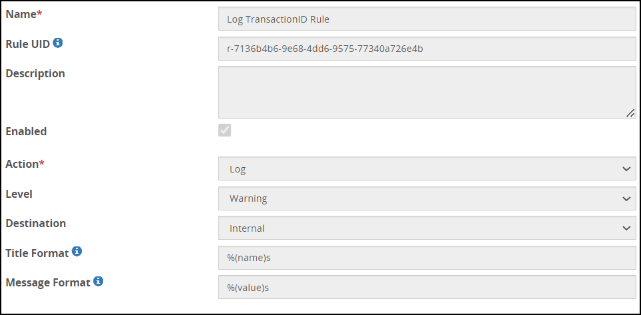The image size is (641, 315).
Task: Open the Title Format info icon
Action: click(x=77, y=252)
